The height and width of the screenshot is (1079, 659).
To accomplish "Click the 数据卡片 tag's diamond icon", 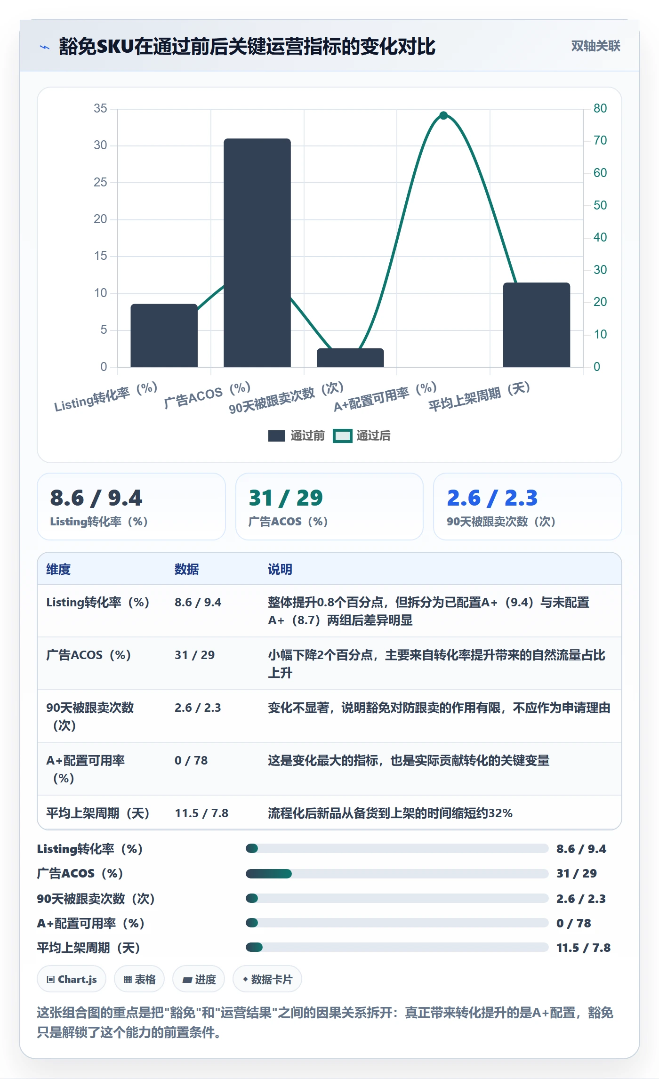I will pyautogui.click(x=245, y=979).
